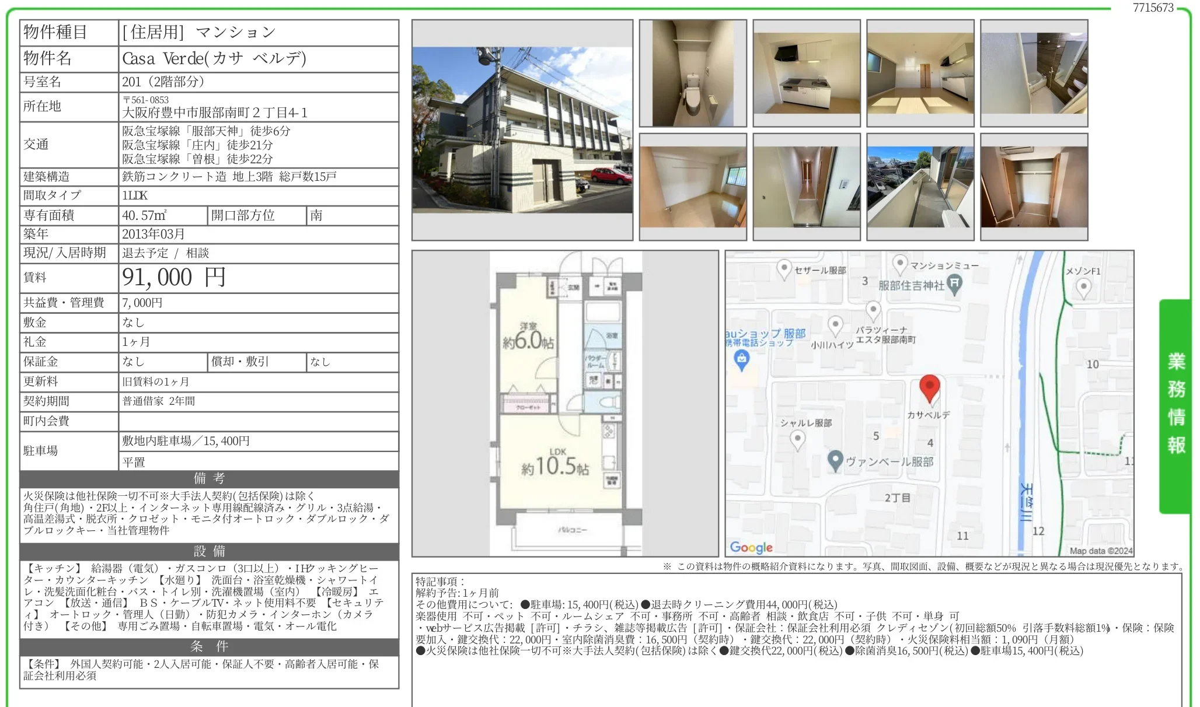Viewport: 1200px width, 707px height.
Task: Open the toilet room photo thumbnail
Action: 693,73
